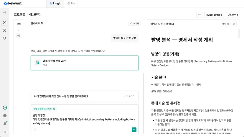Open the 멤버 1 members button
This screenshot has width=244, height=137.
[233, 15]
